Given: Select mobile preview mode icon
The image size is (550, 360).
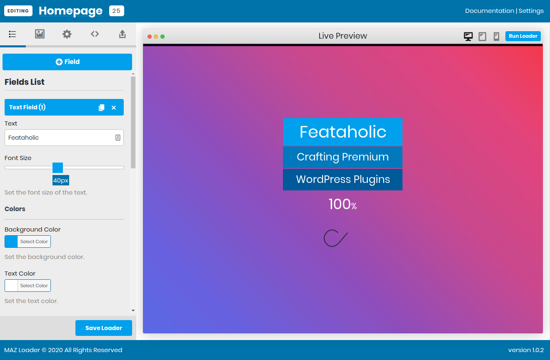Looking at the screenshot, I should (x=496, y=37).
